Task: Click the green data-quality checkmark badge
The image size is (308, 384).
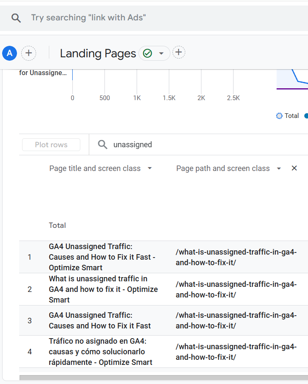Action: click(x=147, y=52)
